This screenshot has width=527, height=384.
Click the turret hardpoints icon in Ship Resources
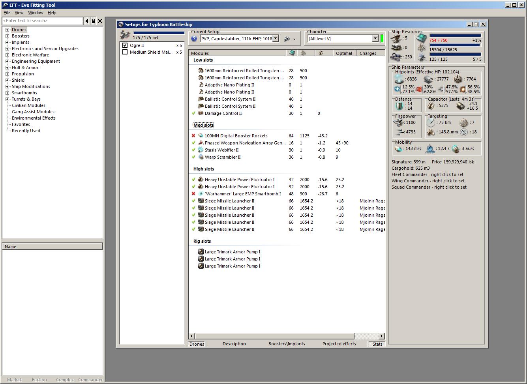coord(396,38)
